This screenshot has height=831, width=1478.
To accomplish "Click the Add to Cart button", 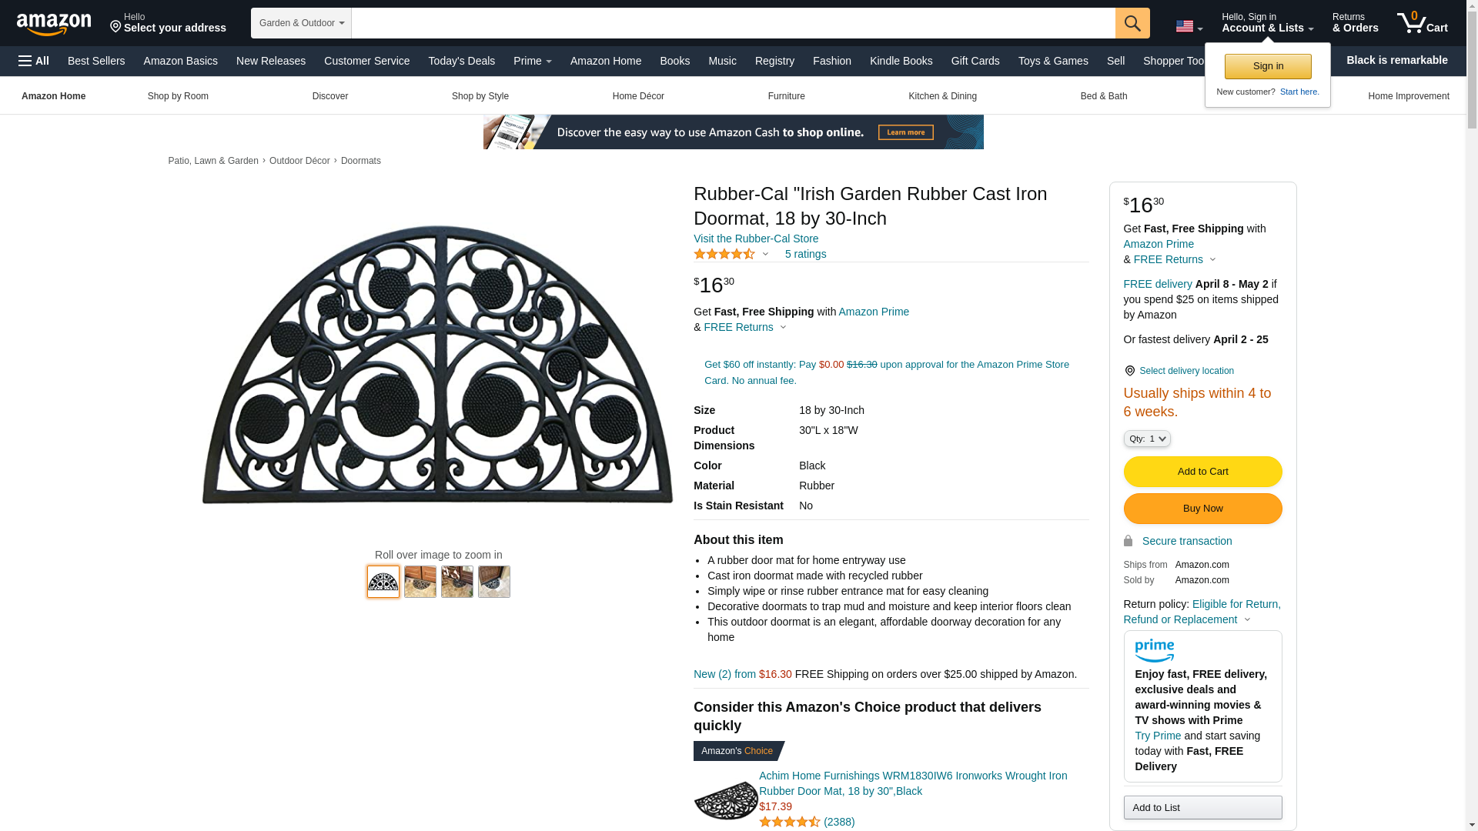I will click(x=1202, y=472).
